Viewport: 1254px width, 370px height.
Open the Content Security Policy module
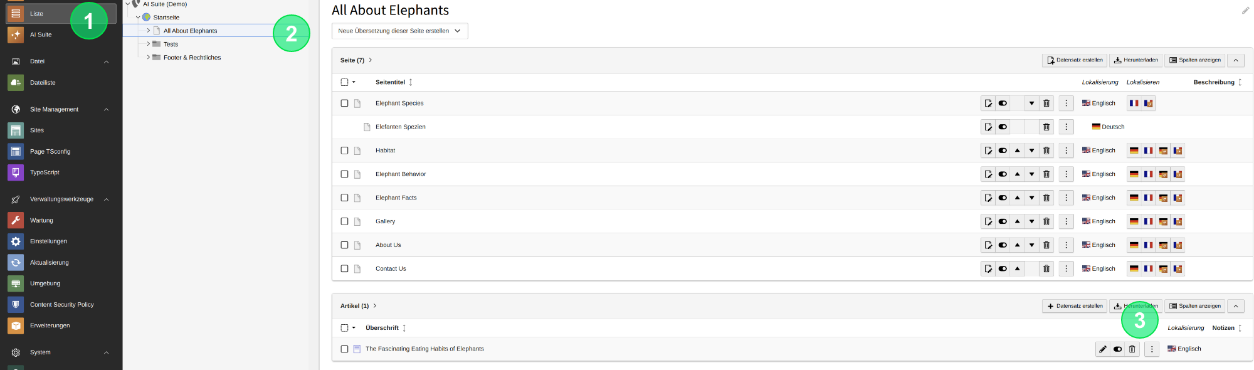[x=61, y=305]
